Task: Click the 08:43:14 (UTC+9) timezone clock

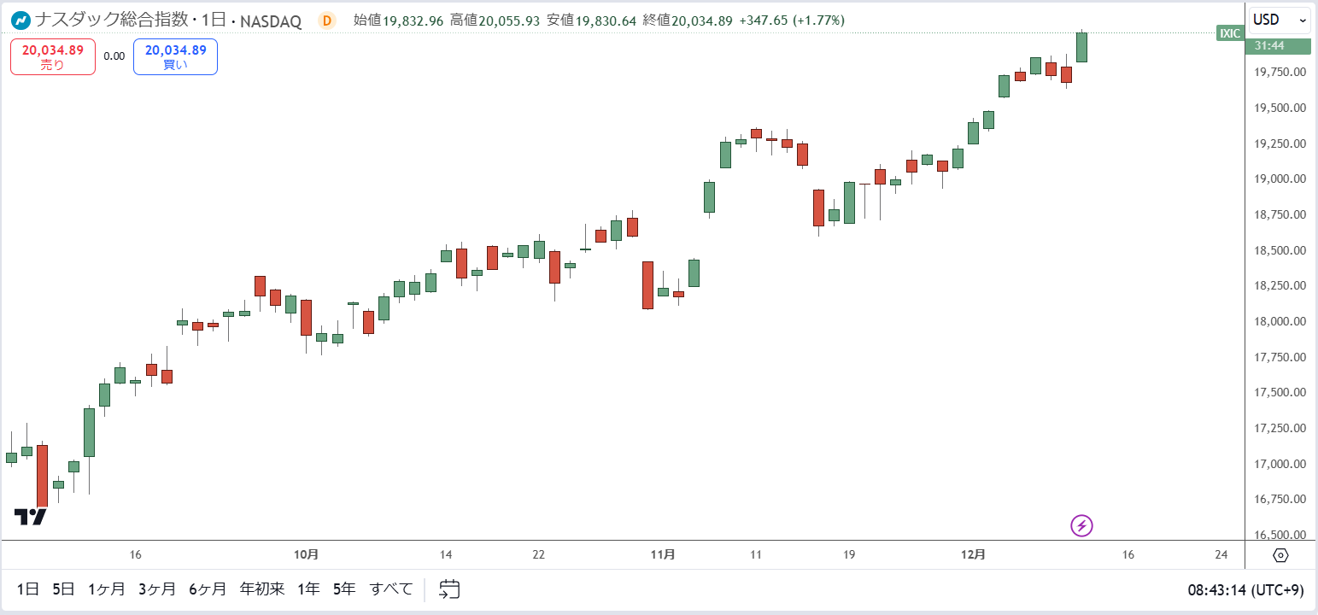Action: (x=1245, y=589)
